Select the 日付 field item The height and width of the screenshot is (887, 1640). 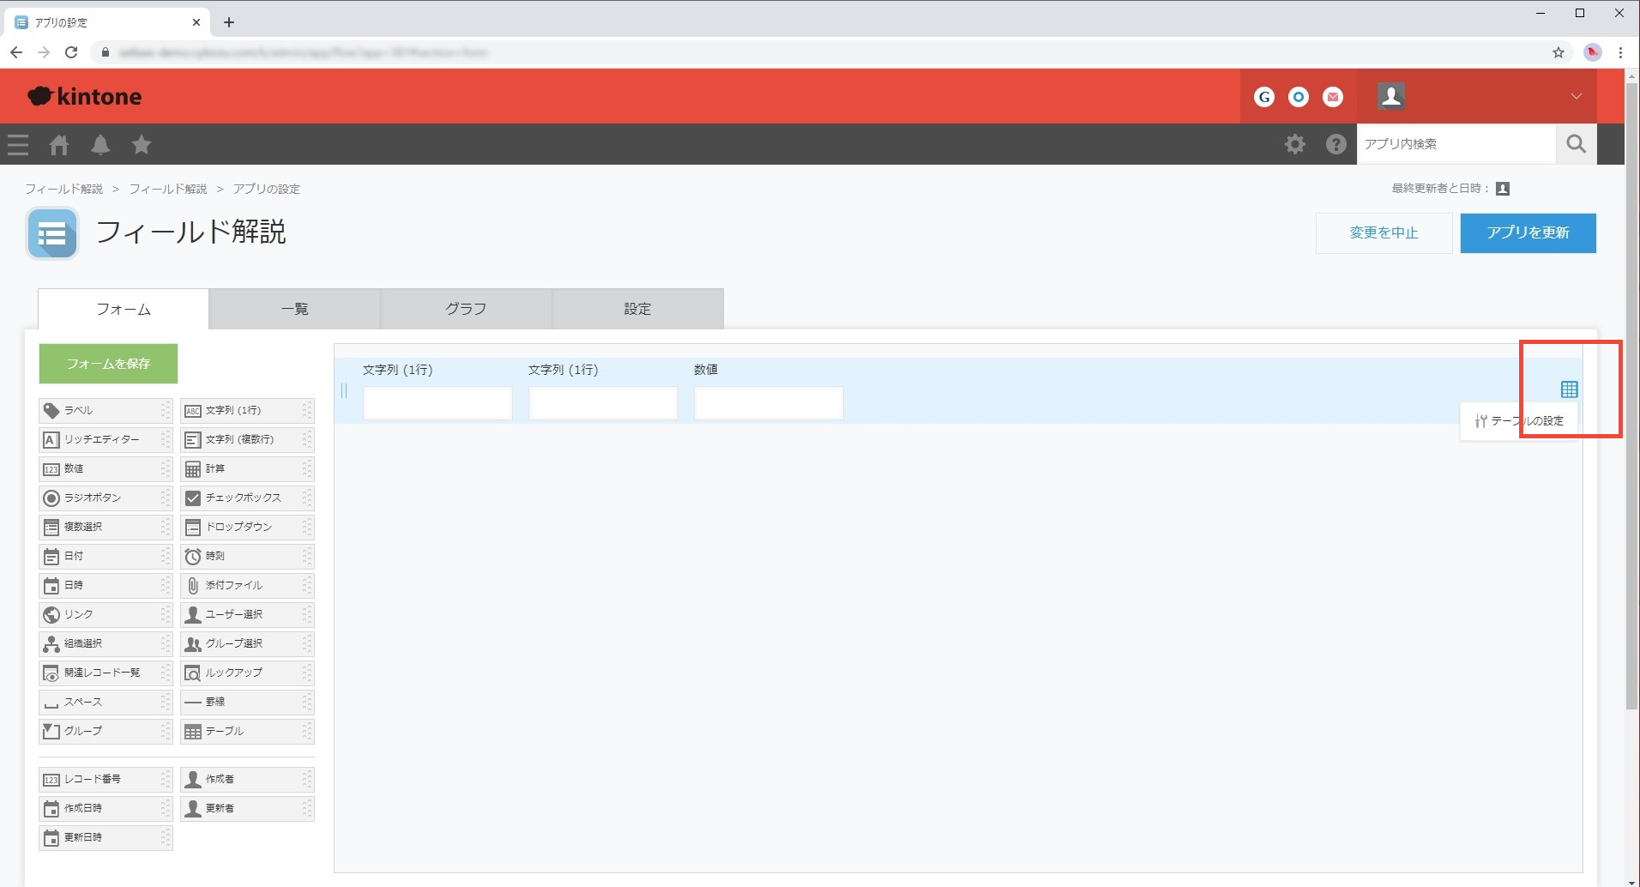click(x=106, y=557)
